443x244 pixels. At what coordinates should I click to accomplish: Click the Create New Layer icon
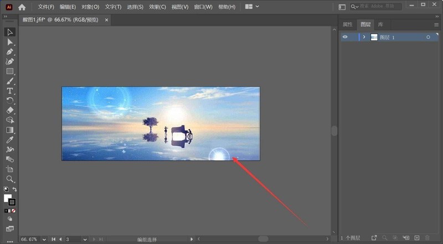click(x=417, y=238)
